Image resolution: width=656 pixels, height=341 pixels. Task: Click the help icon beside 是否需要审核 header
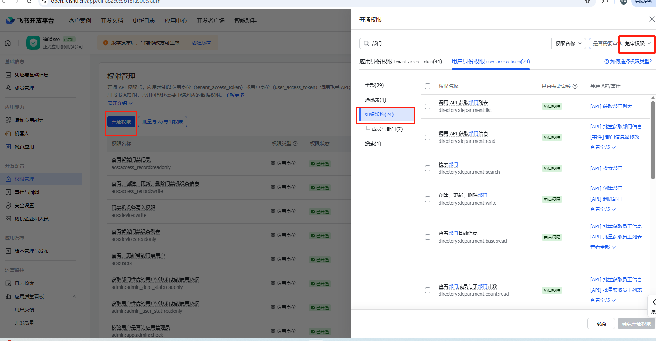575,86
